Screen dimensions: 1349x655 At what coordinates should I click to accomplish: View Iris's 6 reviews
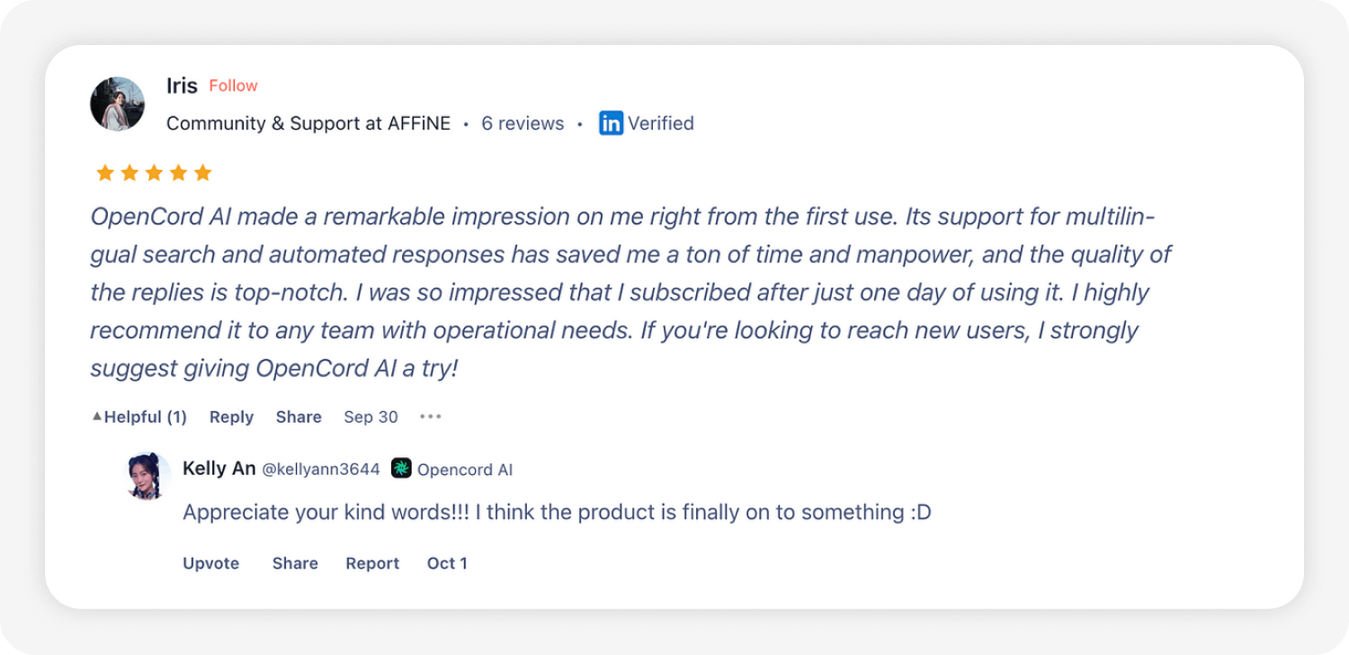click(x=523, y=123)
